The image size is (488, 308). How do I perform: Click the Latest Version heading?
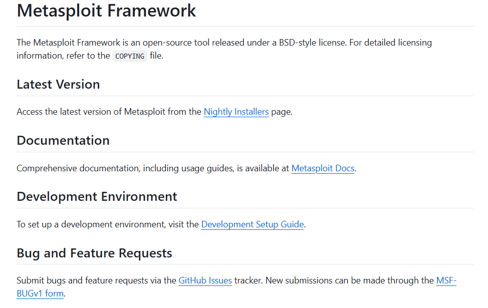tap(58, 84)
